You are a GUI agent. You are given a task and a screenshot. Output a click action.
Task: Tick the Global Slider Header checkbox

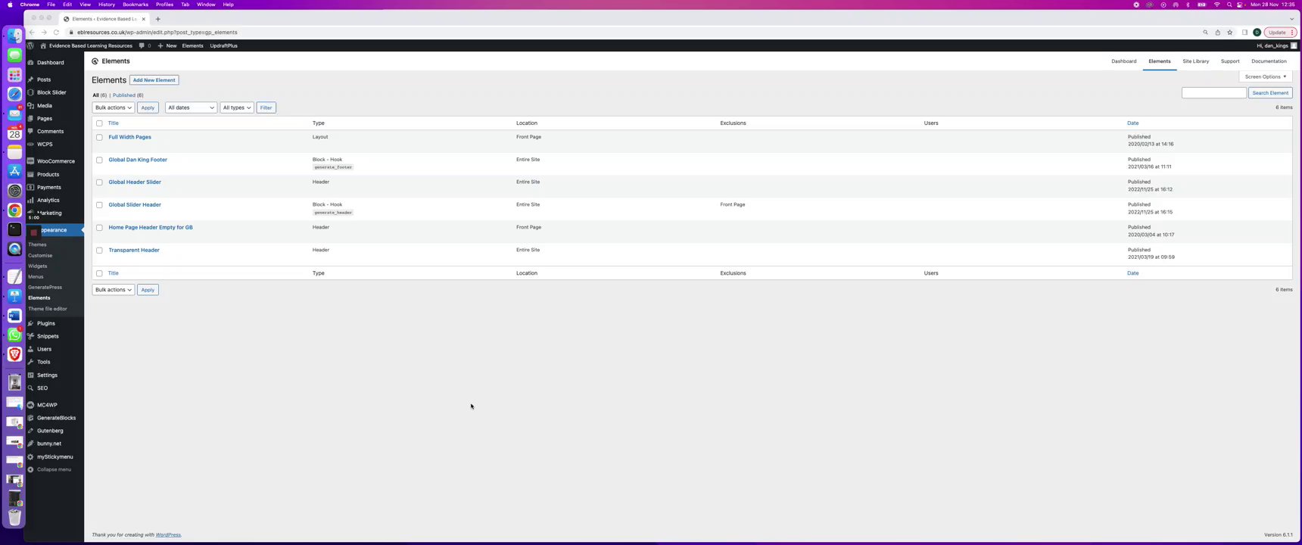(x=99, y=205)
